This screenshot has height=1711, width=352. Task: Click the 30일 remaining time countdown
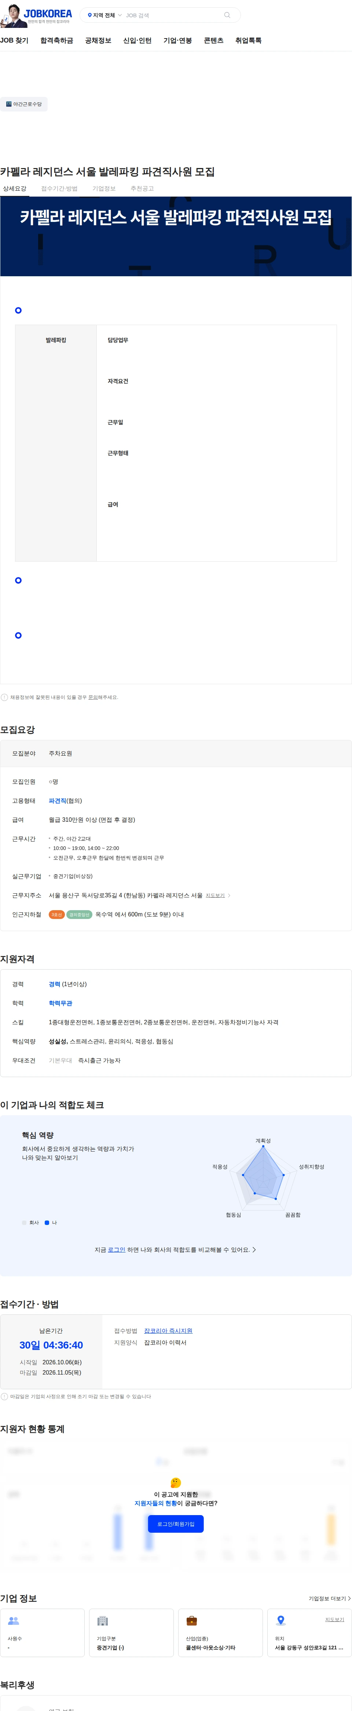pyautogui.click(x=51, y=1346)
